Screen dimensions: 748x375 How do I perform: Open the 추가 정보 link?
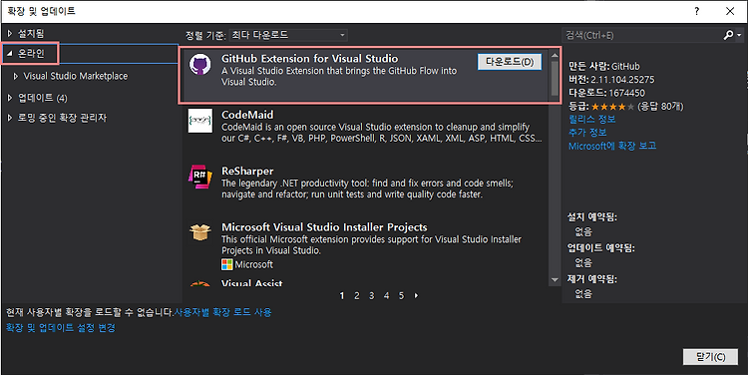pos(587,133)
